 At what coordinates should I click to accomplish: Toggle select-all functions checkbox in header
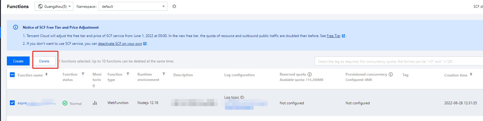pos(12,75)
